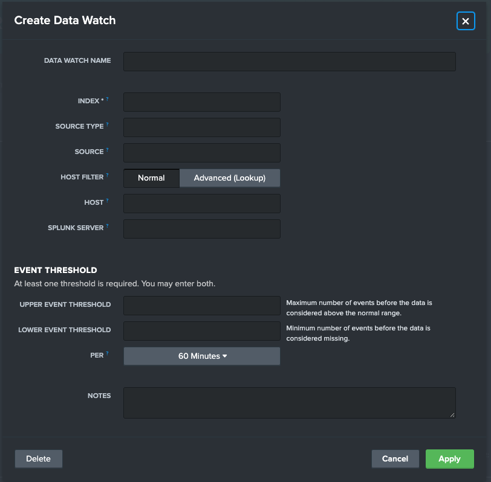Viewport: 491px width, 482px height.
Task: Click the 'LOWER EVENT THRESHOLD' label
Action: pos(65,330)
